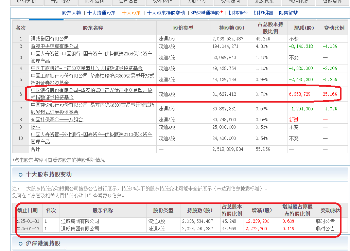Open the 机构明细 navigation link
Screen dimensions: 350x251
click(263, 13)
